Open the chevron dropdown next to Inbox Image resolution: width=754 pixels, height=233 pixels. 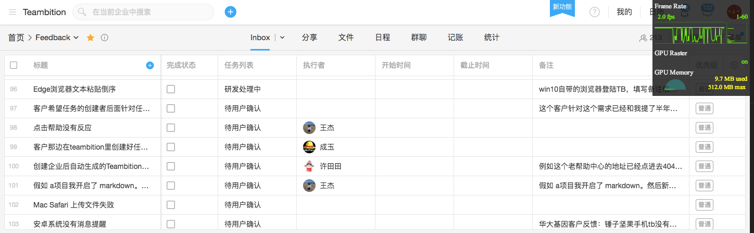(282, 38)
